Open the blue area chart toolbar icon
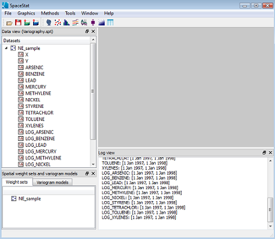This screenshot has width=275, height=239. pos(102,22)
